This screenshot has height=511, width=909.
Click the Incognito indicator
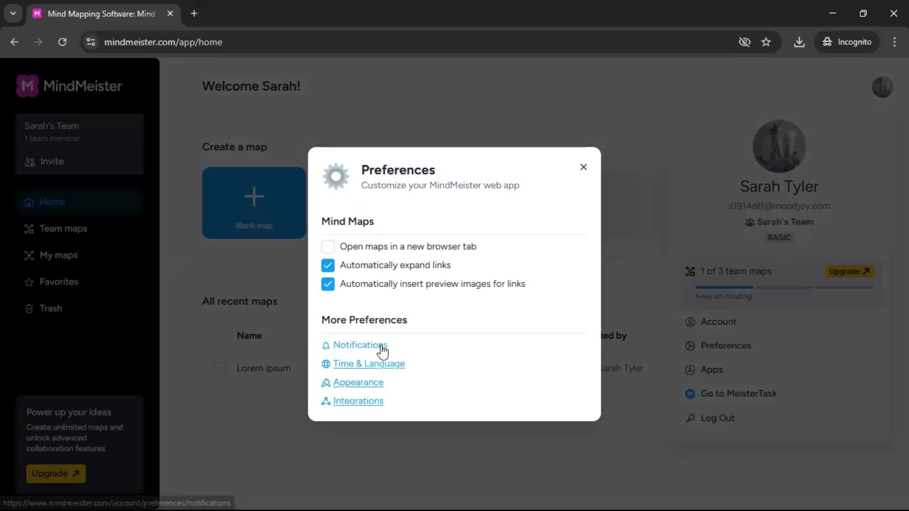[847, 42]
